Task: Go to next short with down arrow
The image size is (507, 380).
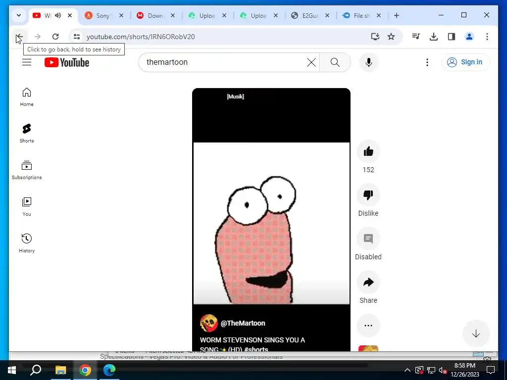Action: pos(476,334)
